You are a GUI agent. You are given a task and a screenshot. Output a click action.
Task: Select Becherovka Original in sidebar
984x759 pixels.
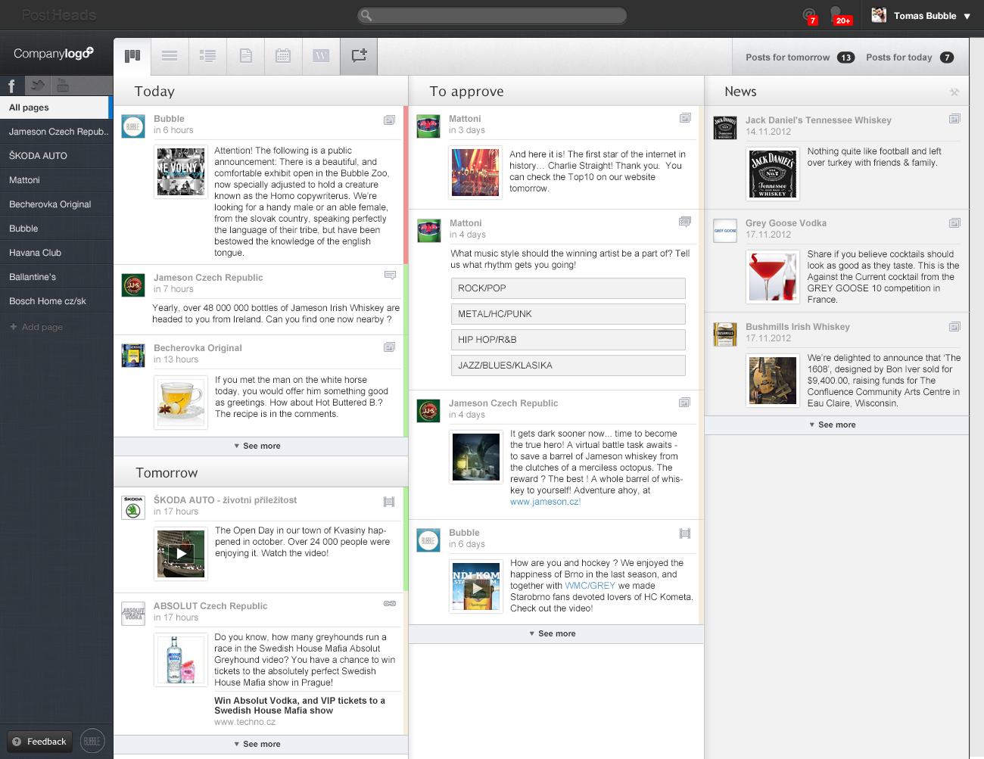(x=56, y=204)
